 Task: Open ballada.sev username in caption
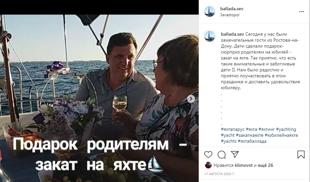[232, 34]
